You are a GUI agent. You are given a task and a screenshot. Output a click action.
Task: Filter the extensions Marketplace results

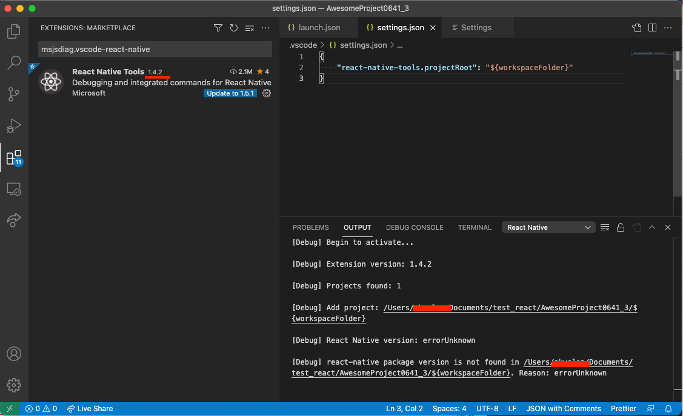click(218, 28)
